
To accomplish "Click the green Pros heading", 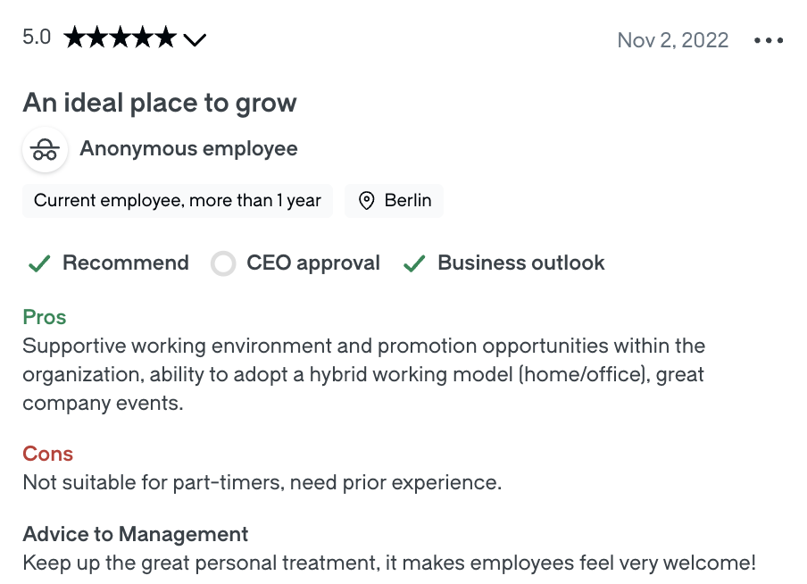I will [x=45, y=317].
